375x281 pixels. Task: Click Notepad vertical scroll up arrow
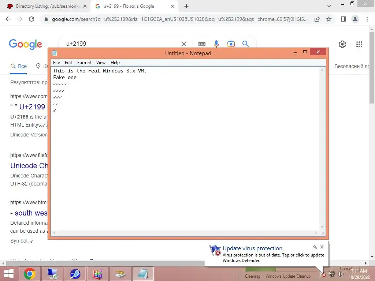(322, 70)
